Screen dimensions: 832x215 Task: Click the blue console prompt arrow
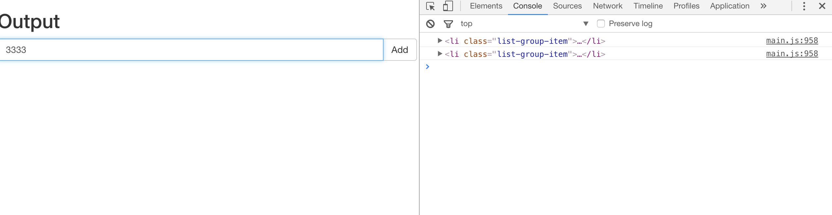pos(427,67)
